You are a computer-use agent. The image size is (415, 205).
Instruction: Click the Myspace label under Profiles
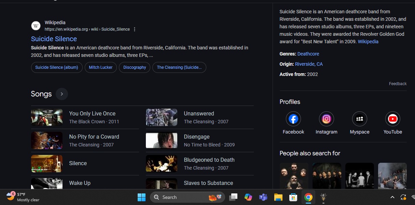tap(360, 132)
